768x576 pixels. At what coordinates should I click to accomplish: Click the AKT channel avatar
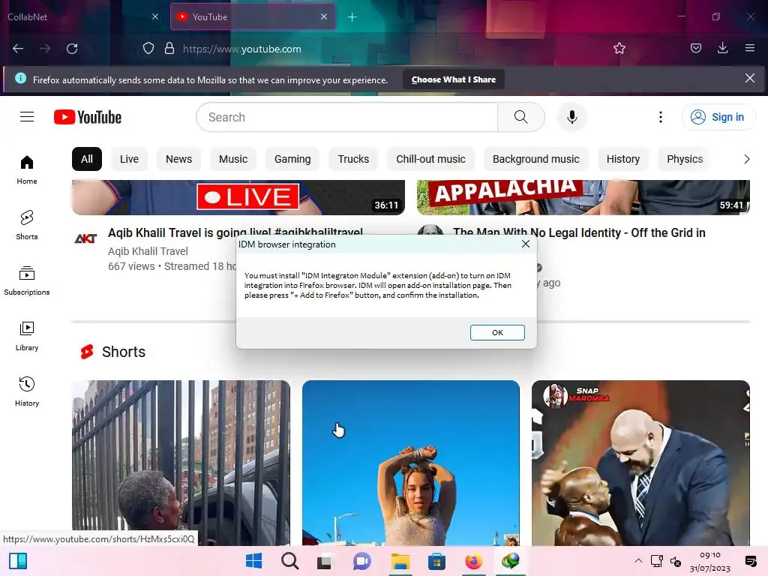85,238
